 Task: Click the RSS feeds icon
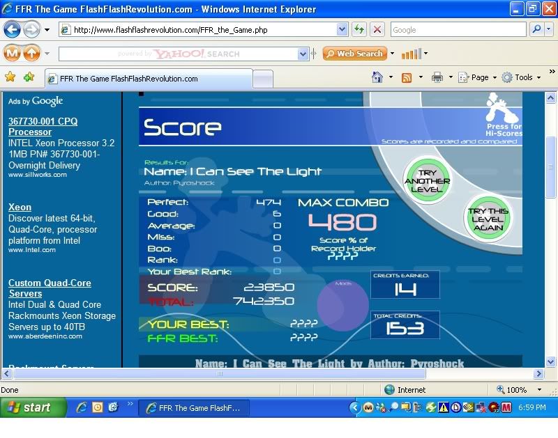click(x=407, y=77)
